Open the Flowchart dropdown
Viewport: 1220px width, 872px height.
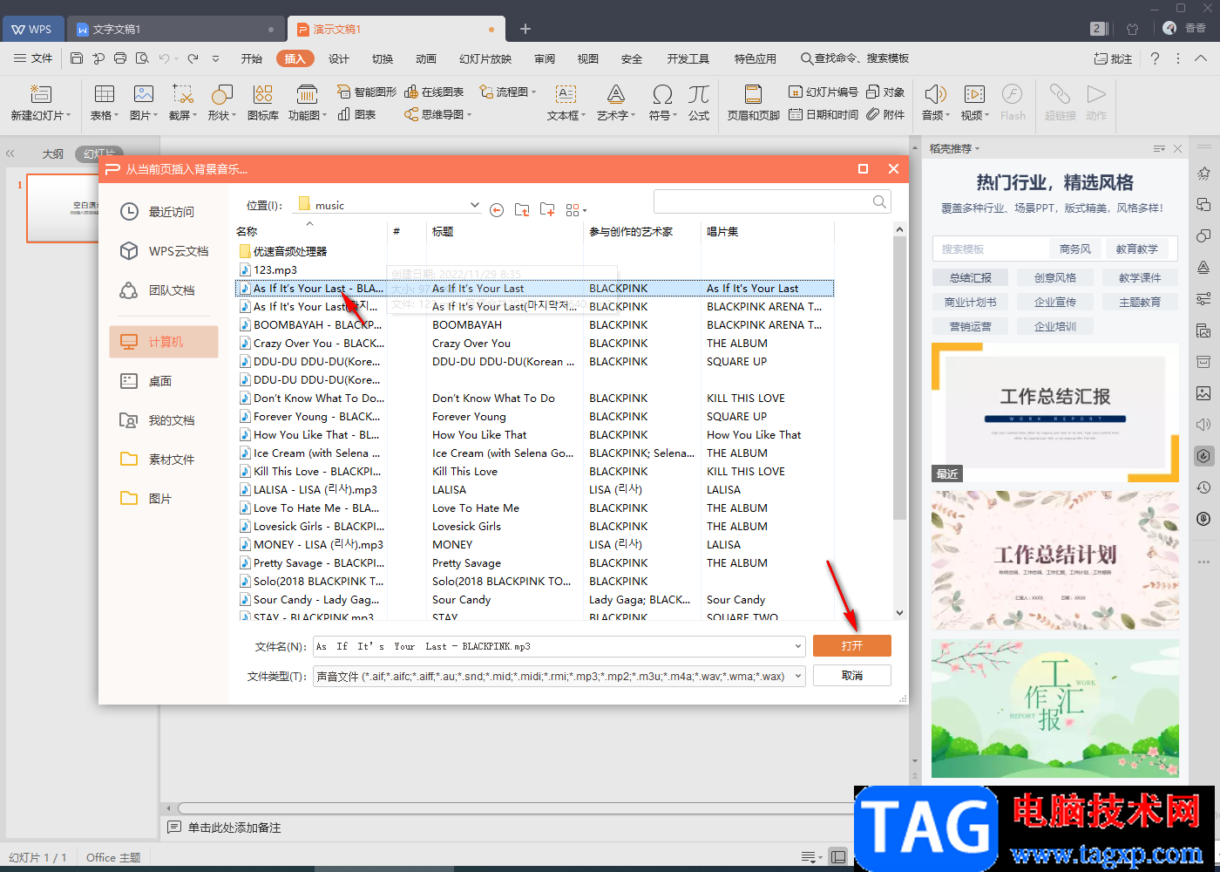pyautogui.click(x=507, y=92)
